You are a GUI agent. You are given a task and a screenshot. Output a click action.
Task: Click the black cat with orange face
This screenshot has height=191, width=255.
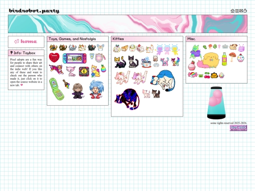point(120,62)
